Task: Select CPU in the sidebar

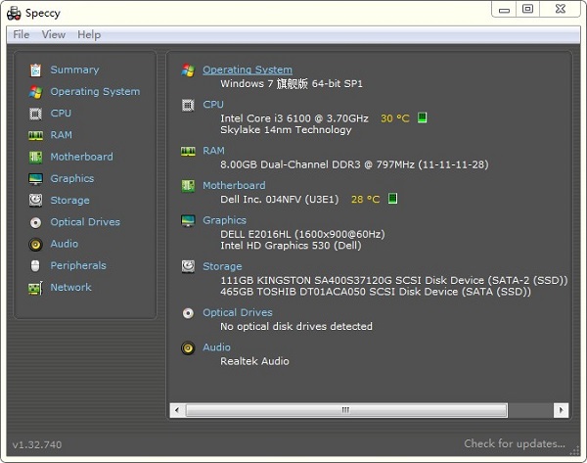Action: pyautogui.click(x=61, y=114)
